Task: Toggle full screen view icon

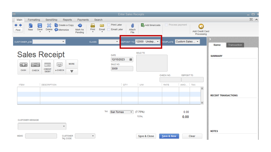Action: 251,19
